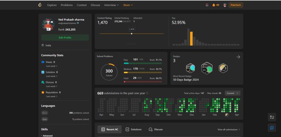Expand the Store dropdown menu

pos(128,5)
